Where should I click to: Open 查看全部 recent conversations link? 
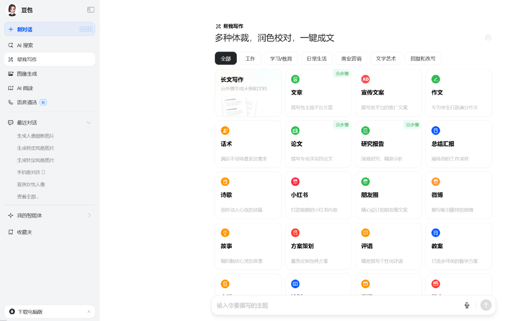[x=28, y=197]
